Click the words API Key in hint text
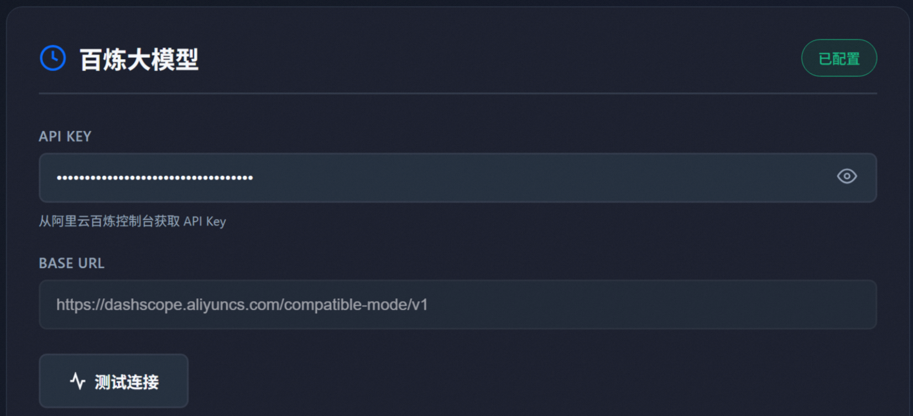Image resolution: width=913 pixels, height=416 pixels. point(205,222)
